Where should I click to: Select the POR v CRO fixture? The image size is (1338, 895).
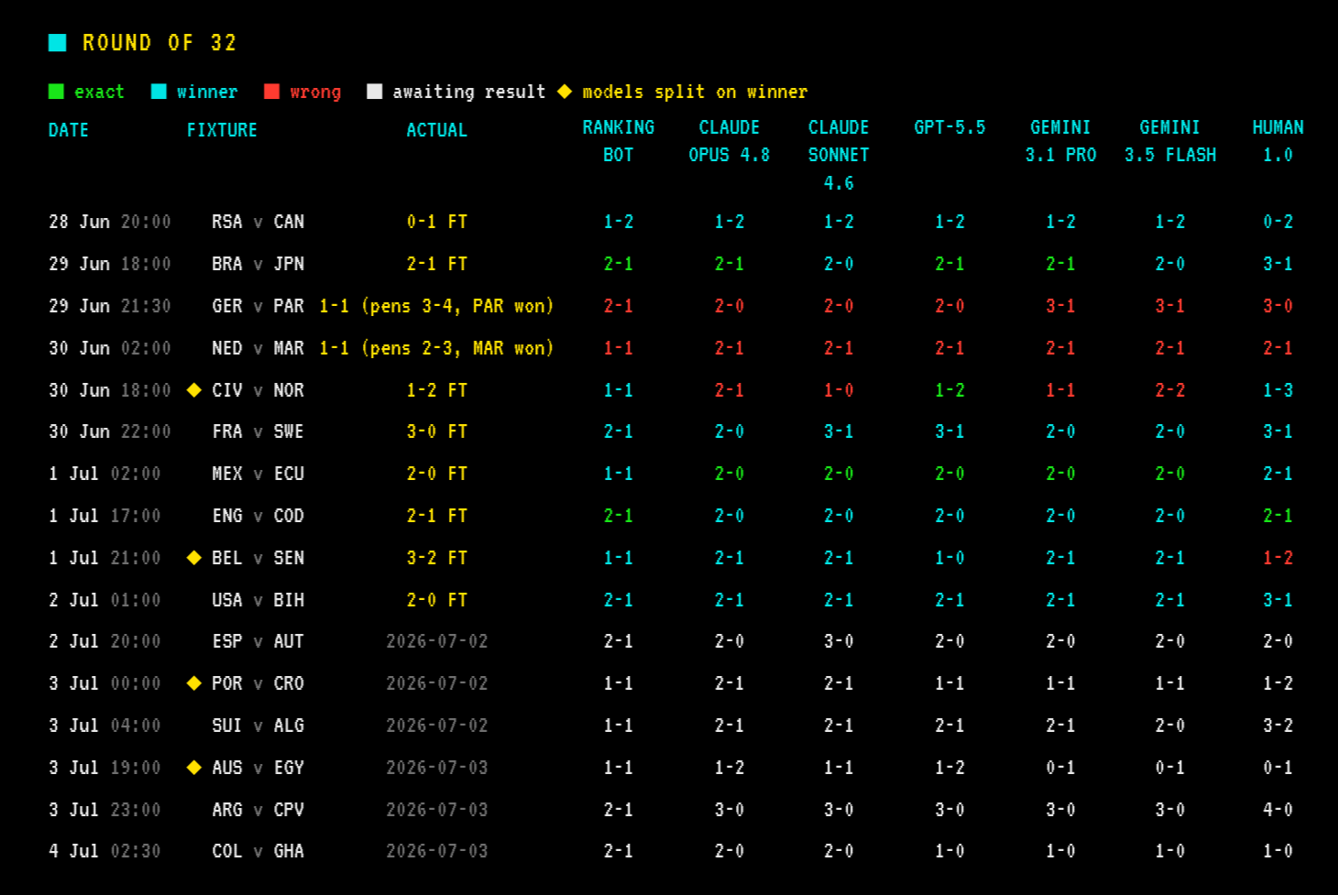[258, 683]
